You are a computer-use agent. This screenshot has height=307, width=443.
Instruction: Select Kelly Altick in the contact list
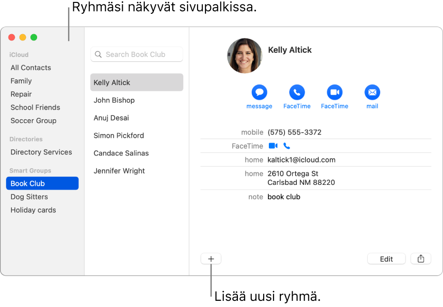click(137, 82)
